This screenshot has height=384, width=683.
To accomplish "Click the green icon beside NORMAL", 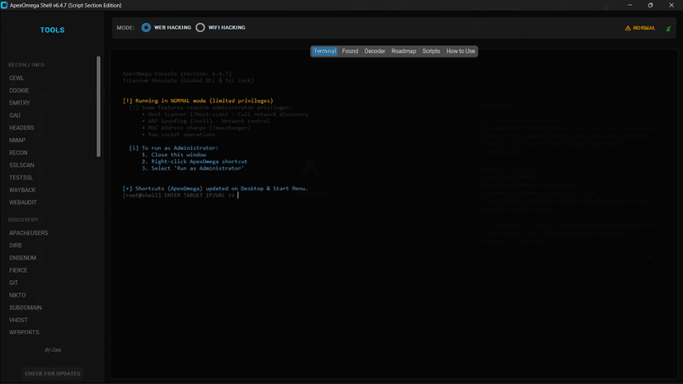I will 668,28.
